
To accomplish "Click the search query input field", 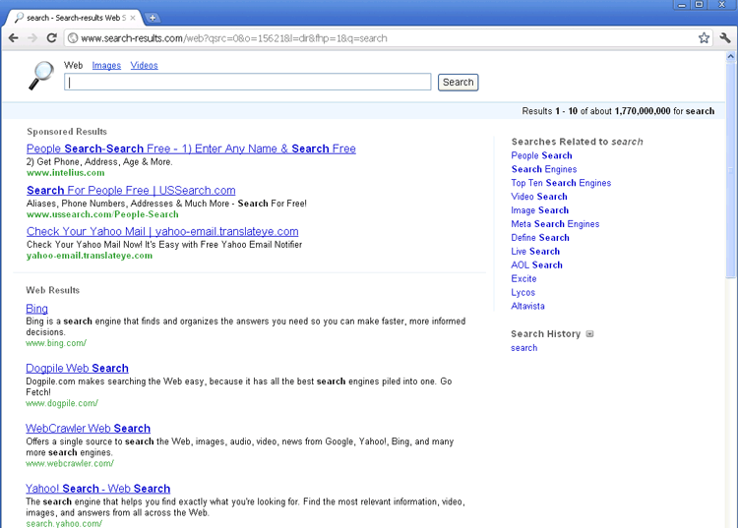I will point(248,83).
